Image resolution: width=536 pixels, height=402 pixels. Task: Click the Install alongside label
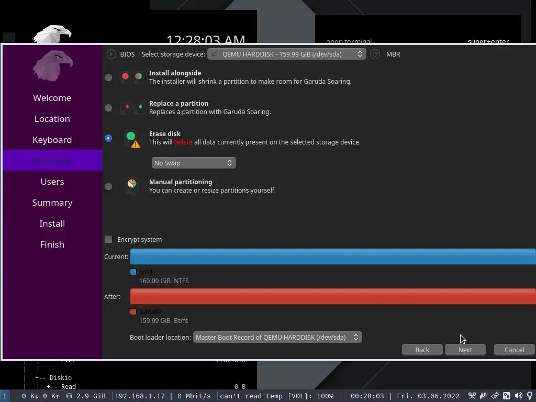[175, 73]
